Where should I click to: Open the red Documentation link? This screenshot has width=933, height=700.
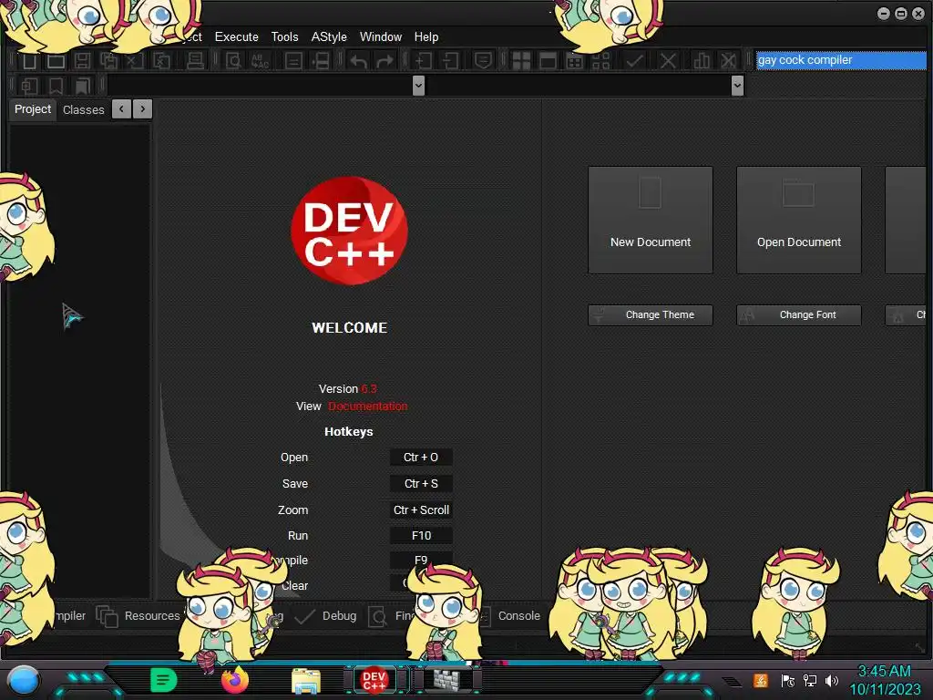tap(368, 406)
